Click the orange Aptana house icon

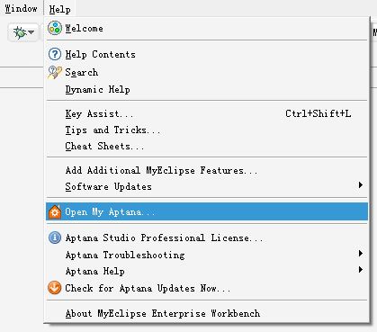[x=55, y=211]
